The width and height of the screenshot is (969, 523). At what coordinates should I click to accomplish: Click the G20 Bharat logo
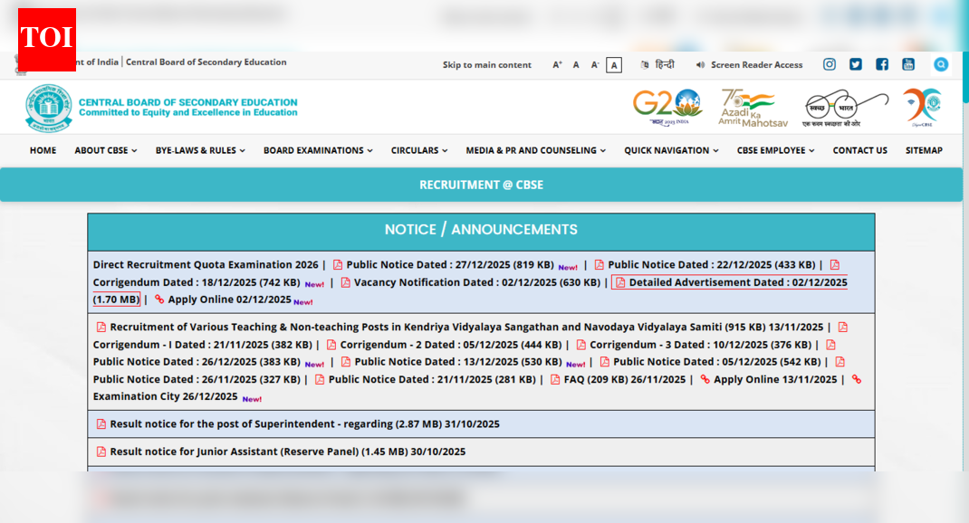point(667,107)
